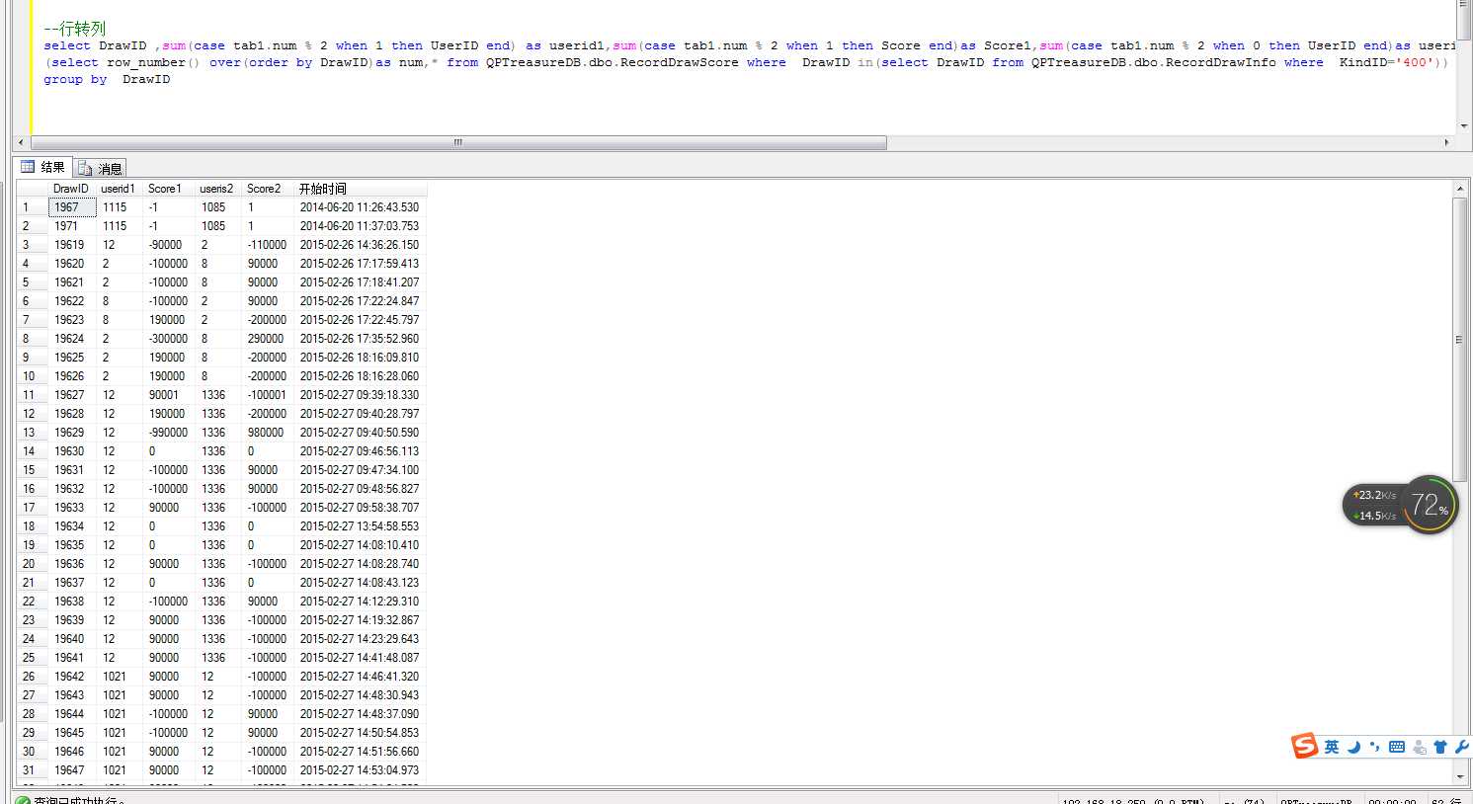Click the 23.2K/s upload speed readout

click(1374, 495)
